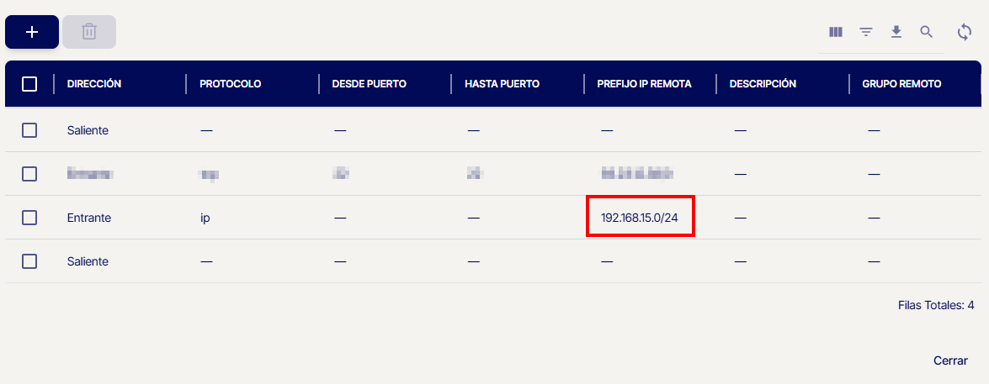989x384 pixels.
Task: Click the download icon
Action: point(896,32)
